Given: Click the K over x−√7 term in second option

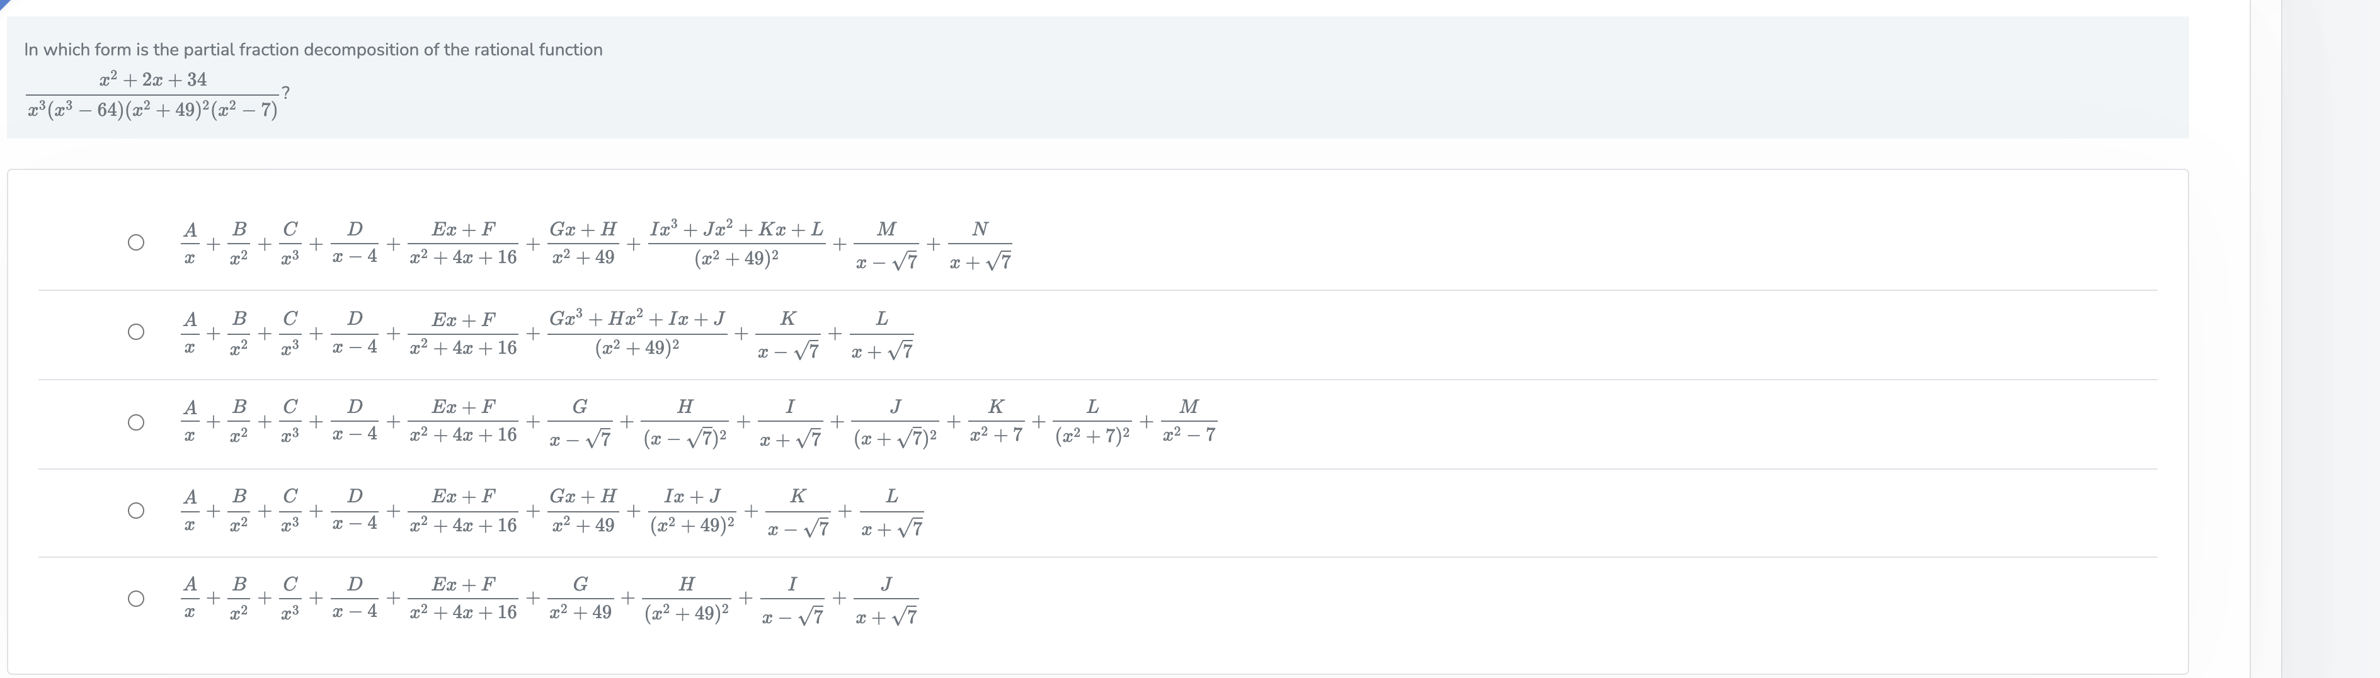Looking at the screenshot, I should coord(787,332).
